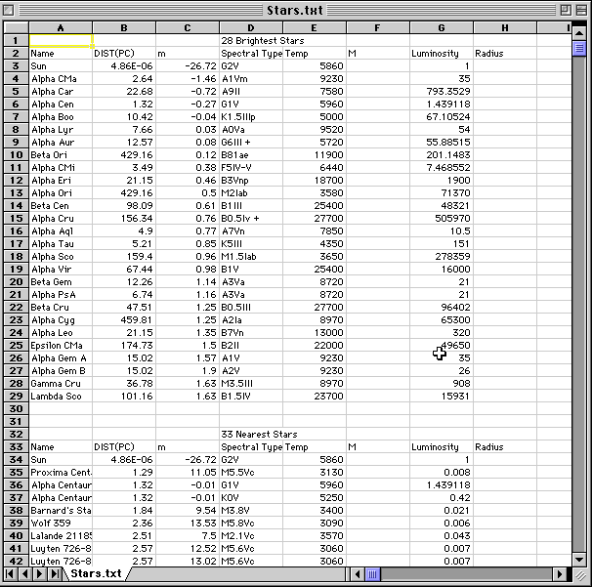Image resolution: width=592 pixels, height=587 pixels.
Task: Select column C header
Action: tap(188, 28)
